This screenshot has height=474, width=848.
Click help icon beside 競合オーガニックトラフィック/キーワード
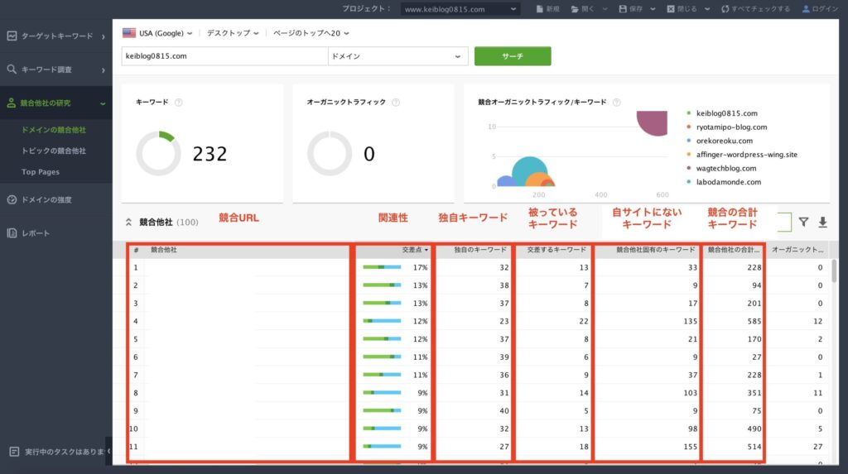click(616, 102)
